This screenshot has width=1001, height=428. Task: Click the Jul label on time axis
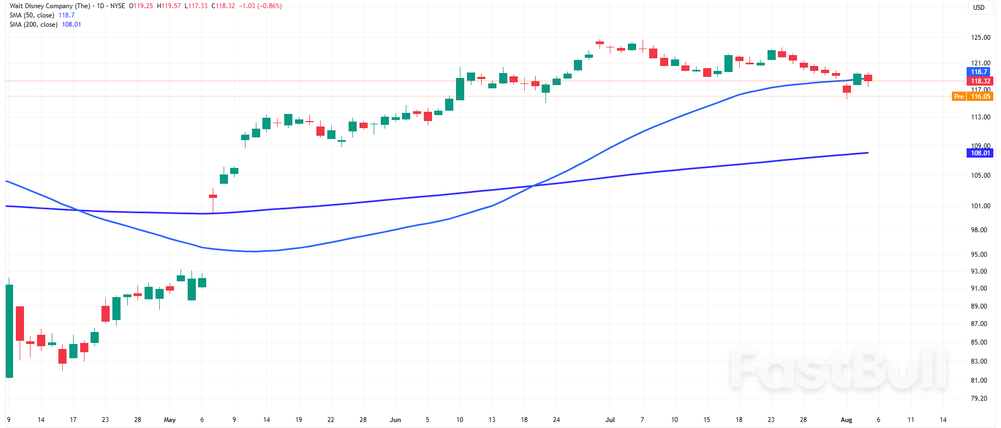610,420
